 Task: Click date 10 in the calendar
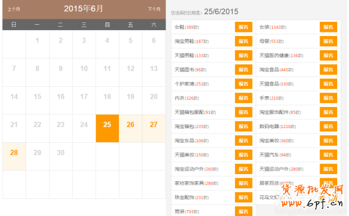pyautogui.click(x=84, y=73)
